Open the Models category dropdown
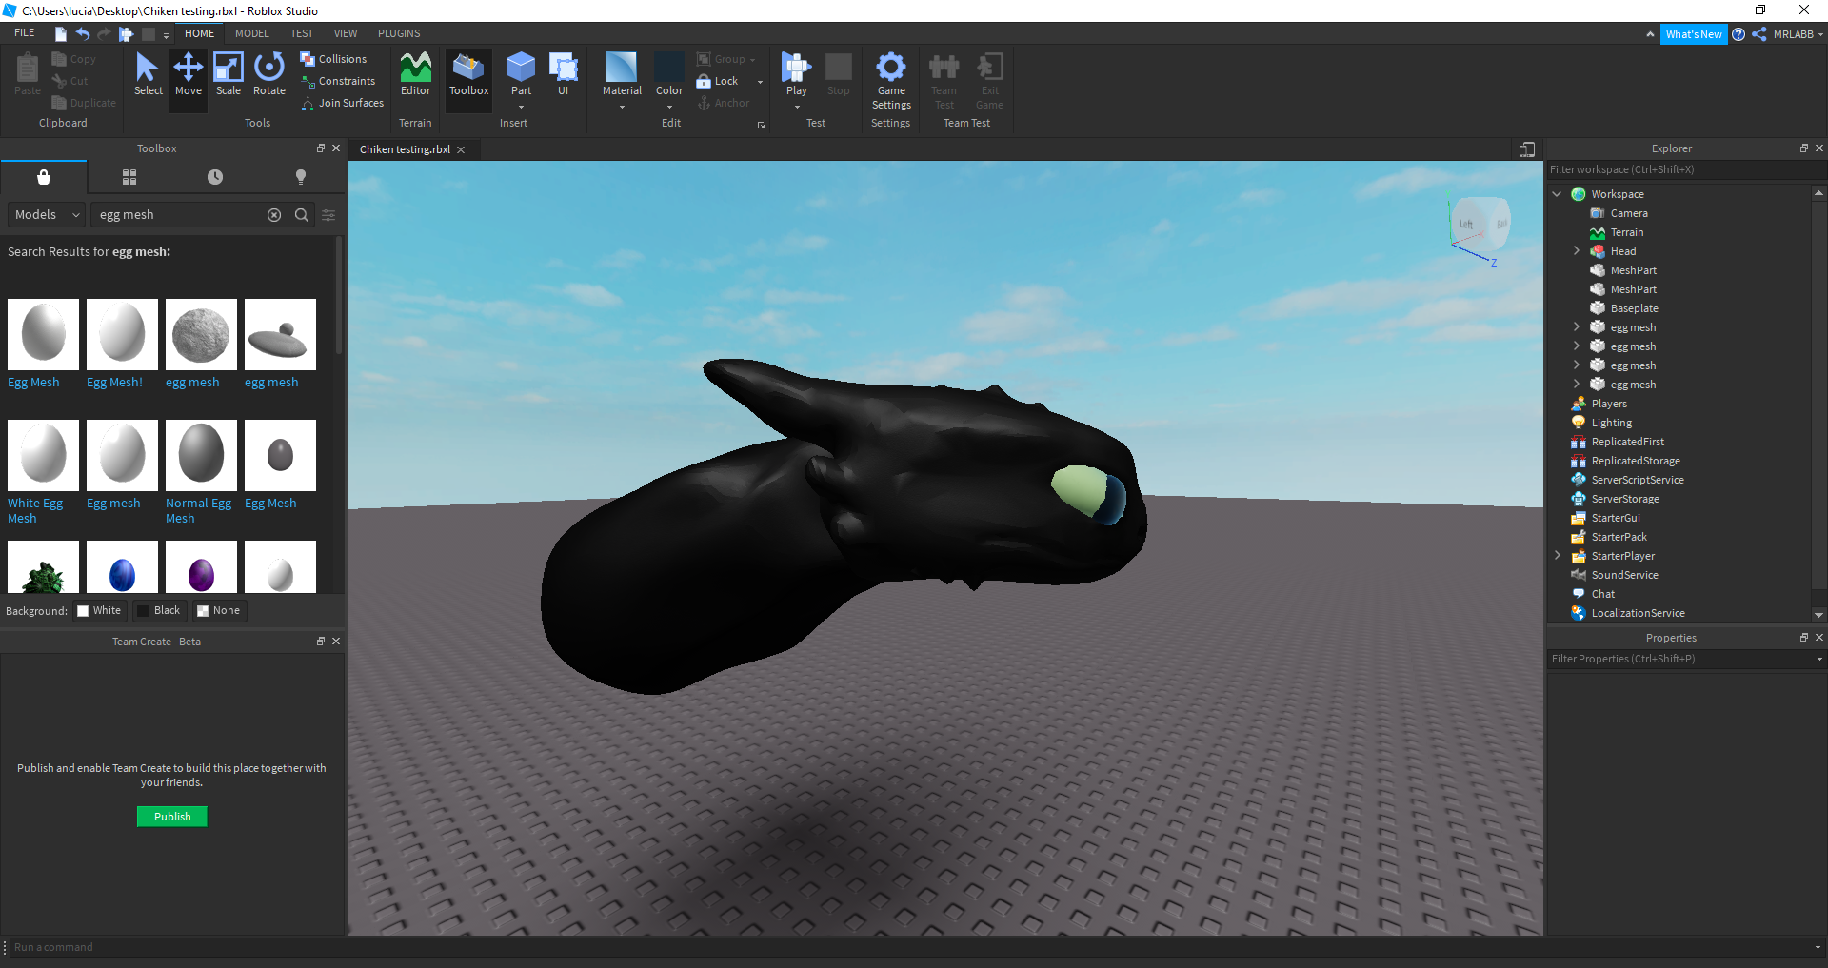The height and width of the screenshot is (968, 1828). [47, 215]
